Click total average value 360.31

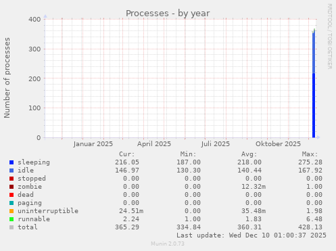coord(249,227)
